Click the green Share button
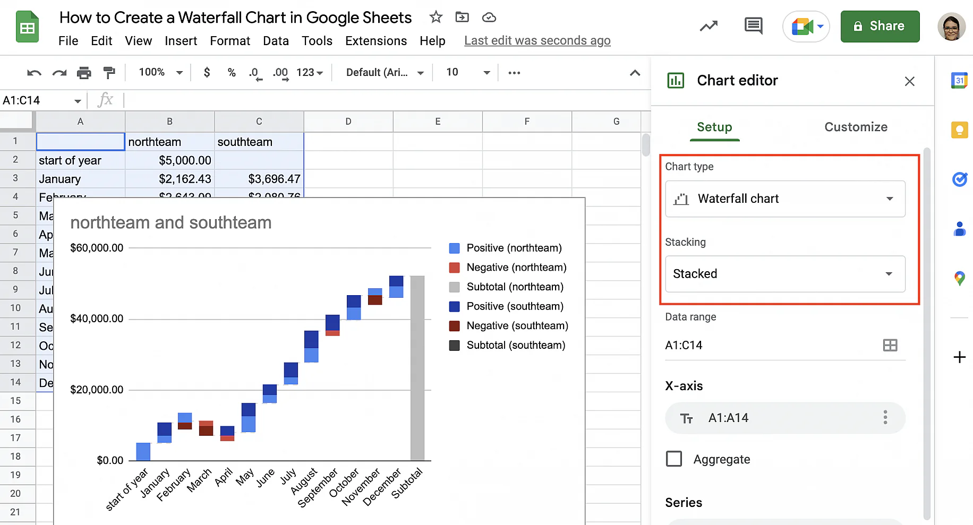 (x=880, y=26)
